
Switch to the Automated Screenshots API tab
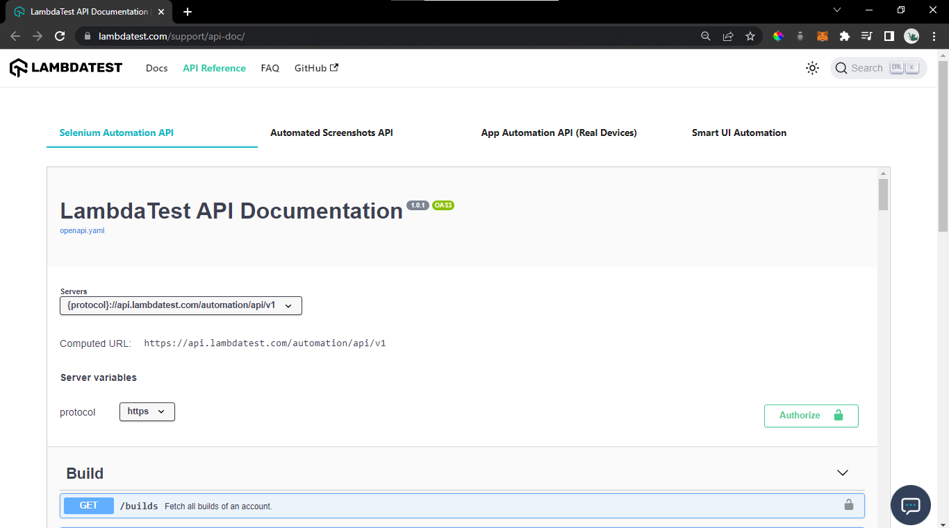click(331, 133)
